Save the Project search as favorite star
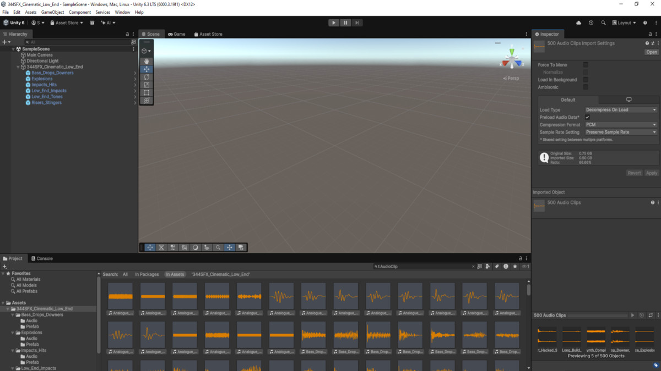 pyautogui.click(x=515, y=267)
